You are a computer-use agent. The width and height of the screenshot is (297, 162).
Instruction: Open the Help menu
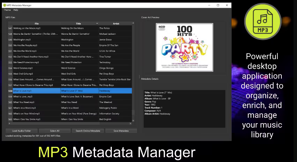(16, 10)
